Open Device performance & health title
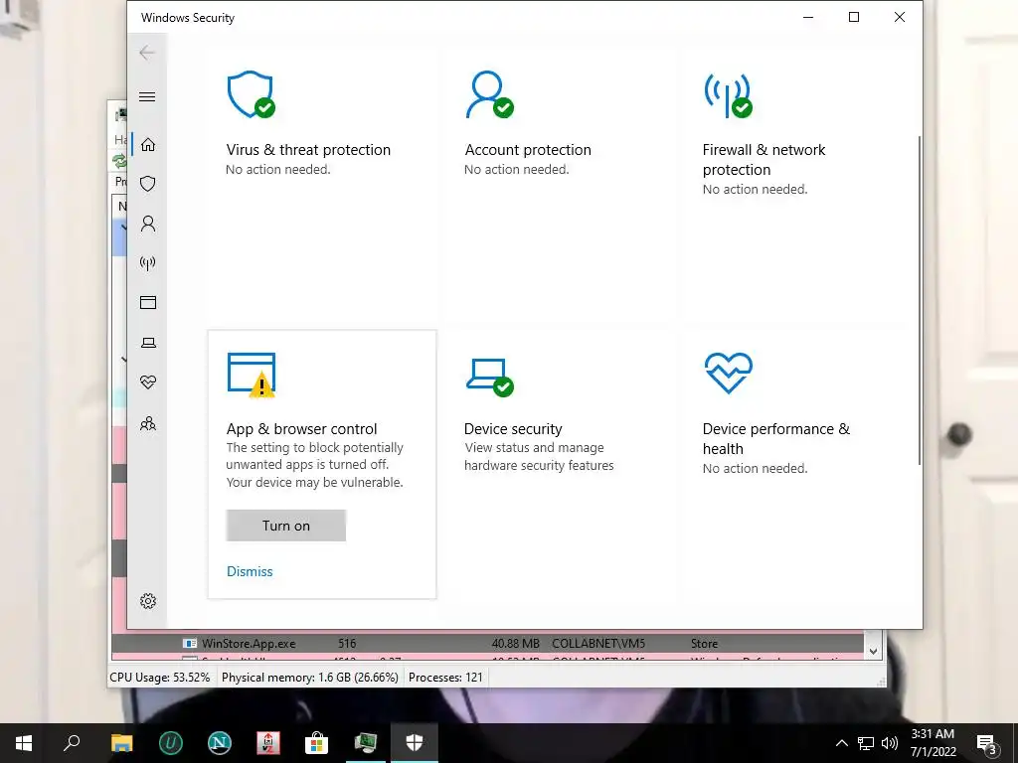Viewport: 1018px width, 763px height. [775, 438]
